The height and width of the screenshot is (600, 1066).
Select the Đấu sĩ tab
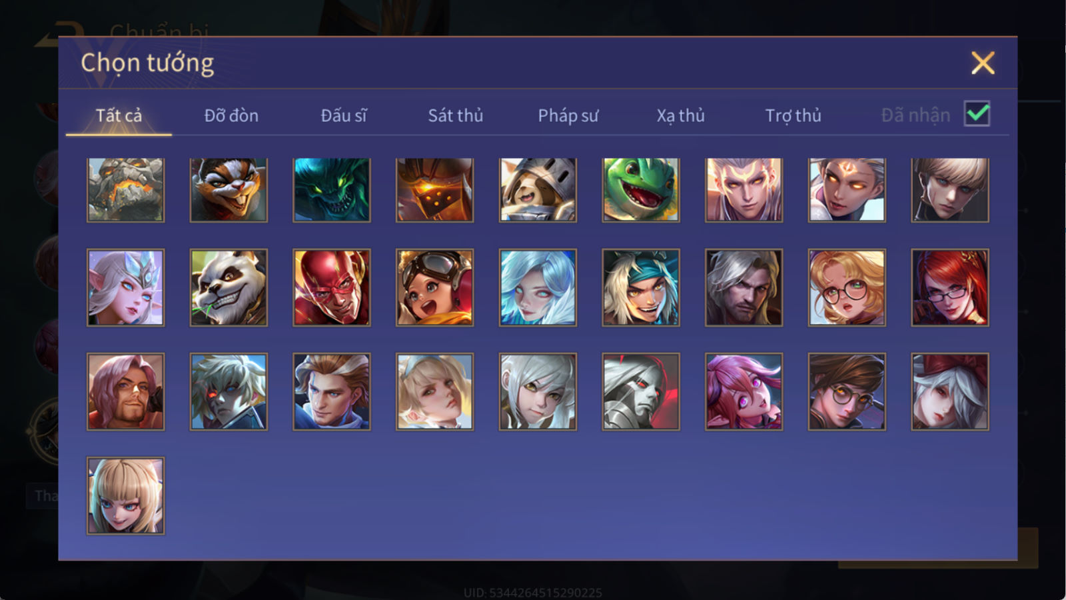(343, 115)
